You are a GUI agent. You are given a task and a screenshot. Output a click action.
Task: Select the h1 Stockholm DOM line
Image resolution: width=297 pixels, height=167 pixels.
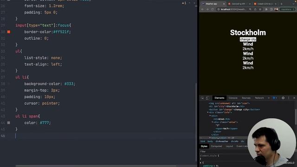tap(226, 106)
